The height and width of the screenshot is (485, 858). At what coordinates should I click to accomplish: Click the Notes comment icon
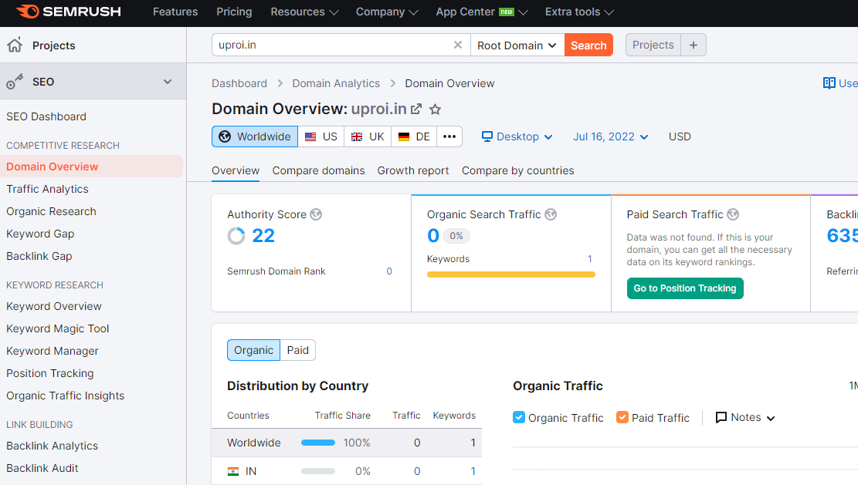click(x=721, y=417)
